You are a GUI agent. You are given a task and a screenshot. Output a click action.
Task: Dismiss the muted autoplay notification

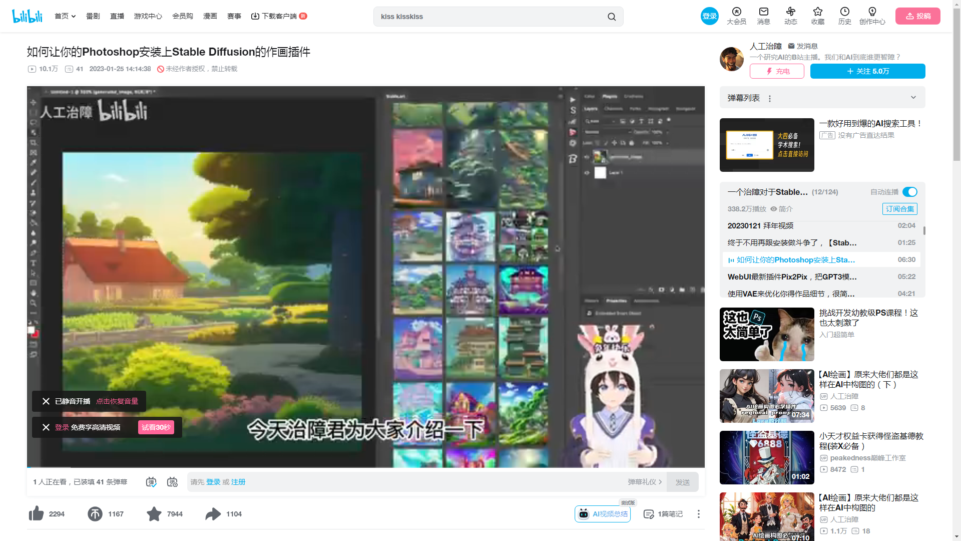(46, 401)
